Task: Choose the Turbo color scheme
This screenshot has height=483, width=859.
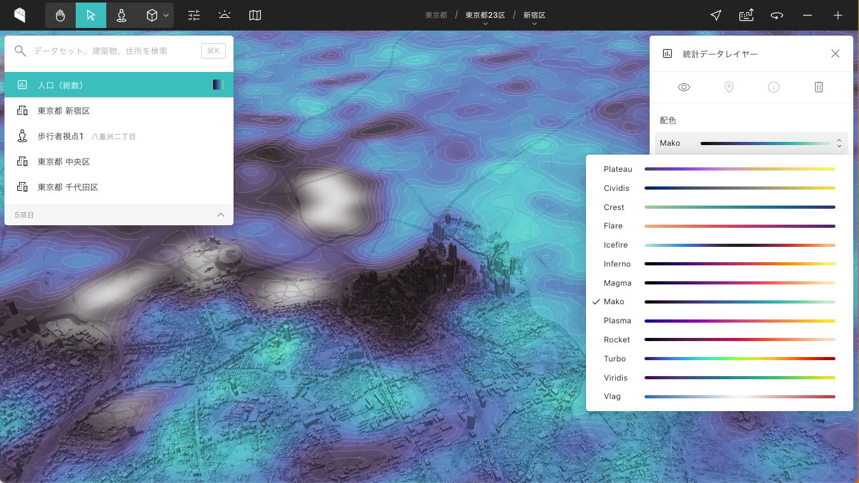Action: [719, 359]
